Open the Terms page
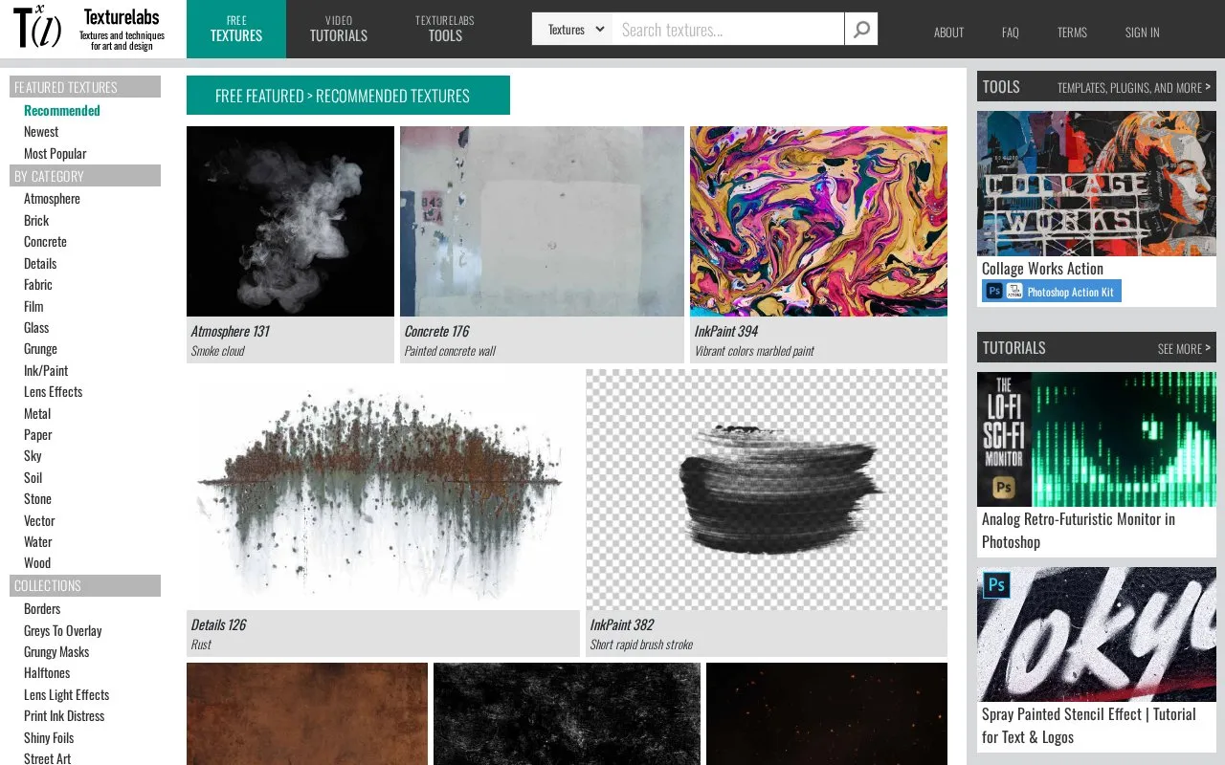This screenshot has width=1225, height=765. point(1072,33)
